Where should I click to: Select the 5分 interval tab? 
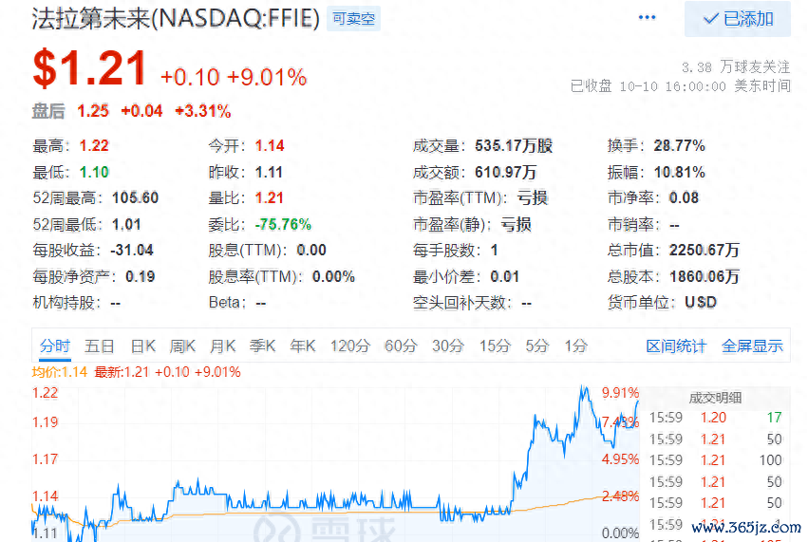pyautogui.click(x=537, y=346)
